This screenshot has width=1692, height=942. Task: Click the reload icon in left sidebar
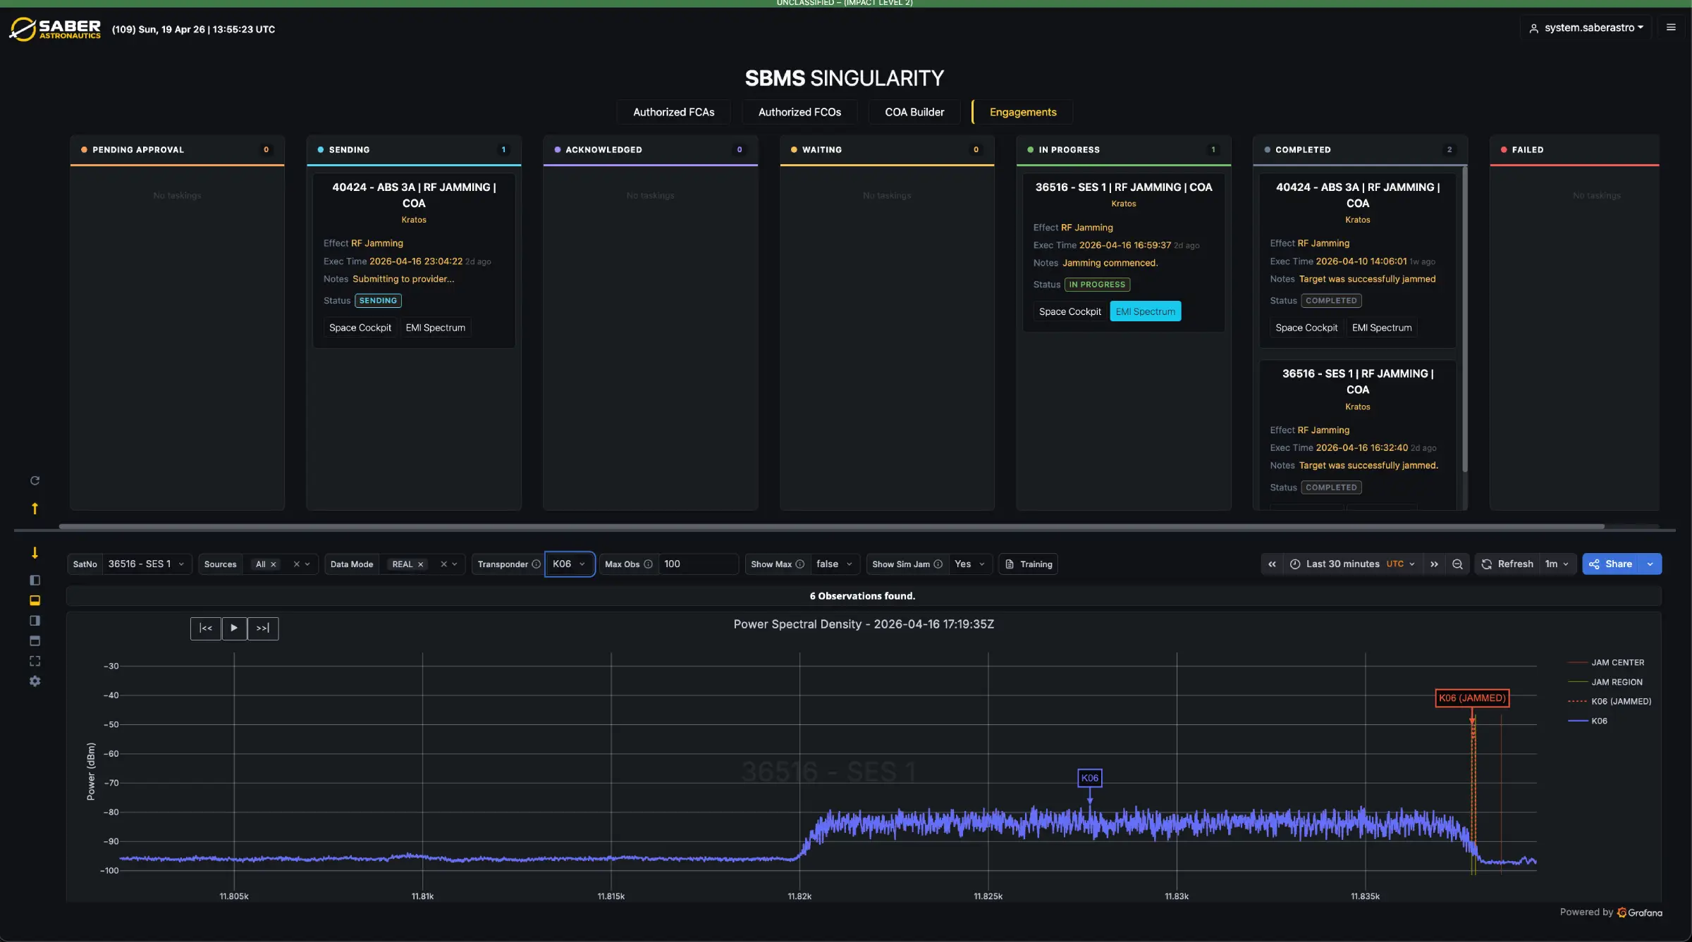pyautogui.click(x=35, y=481)
